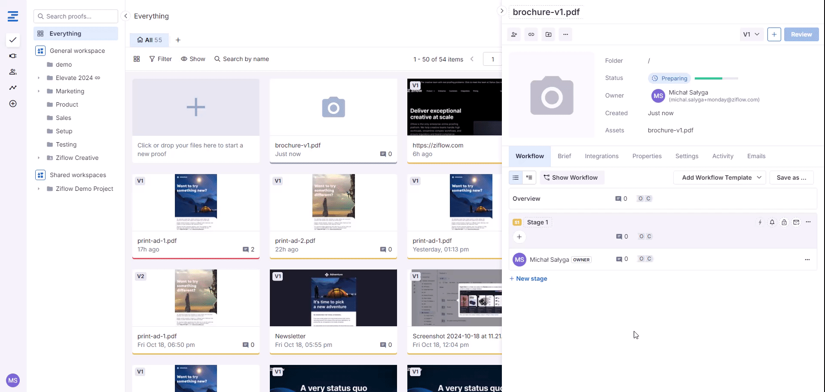This screenshot has height=392, width=825.
Task: Open the Properties tab
Action: coord(647,156)
